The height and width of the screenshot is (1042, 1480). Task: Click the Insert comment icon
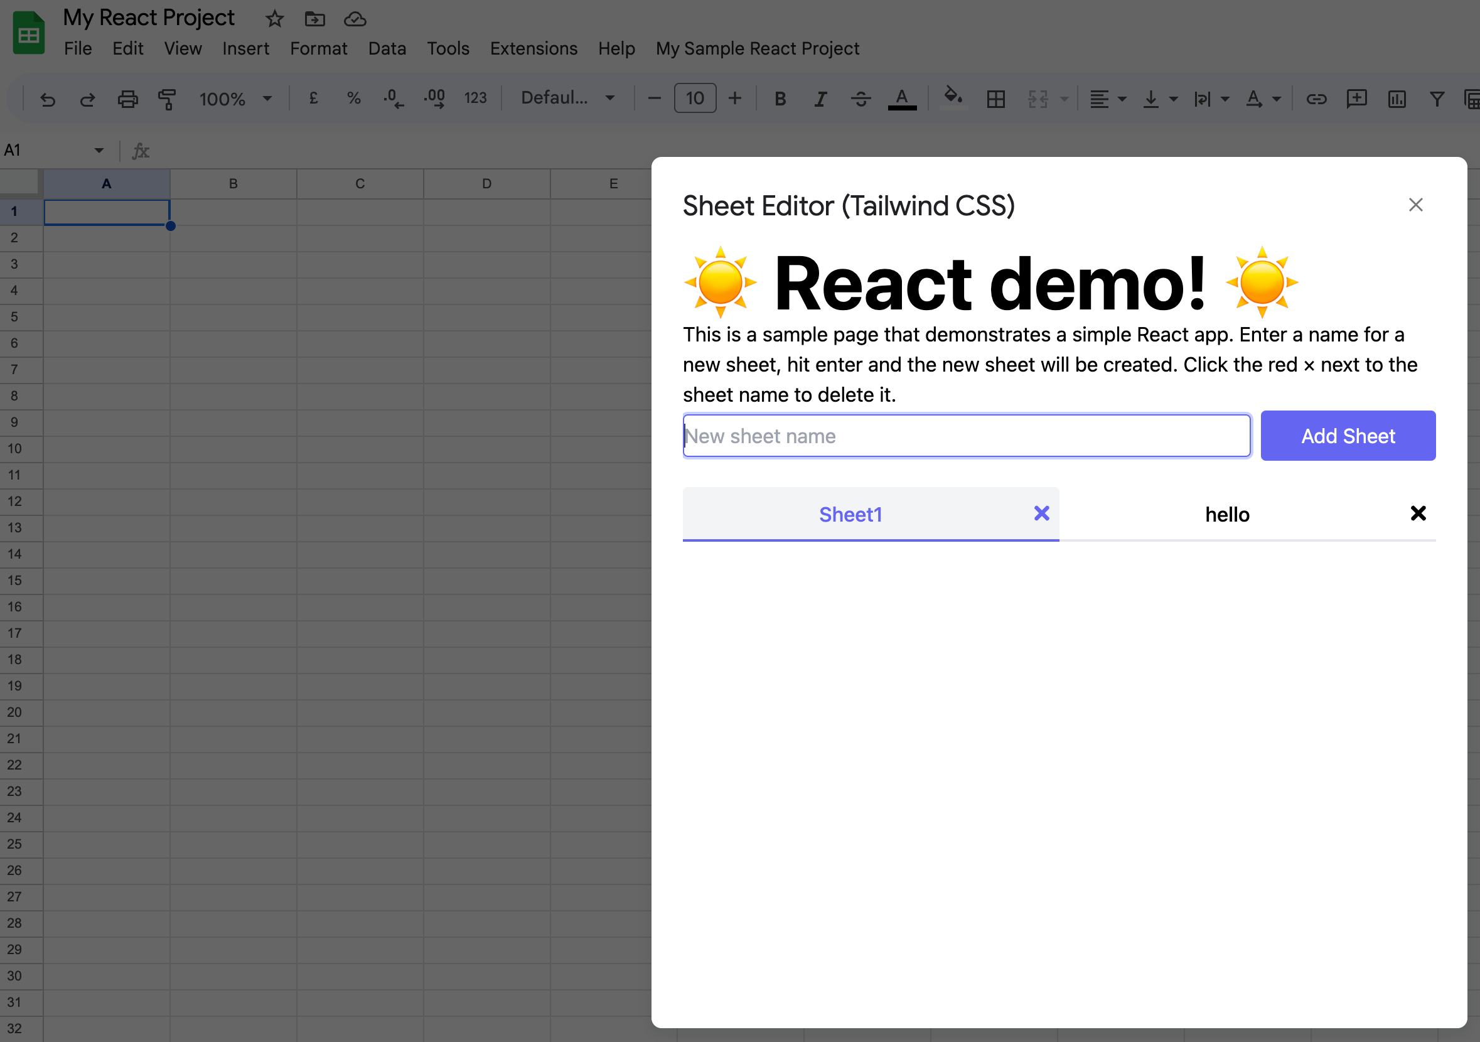coord(1356,99)
